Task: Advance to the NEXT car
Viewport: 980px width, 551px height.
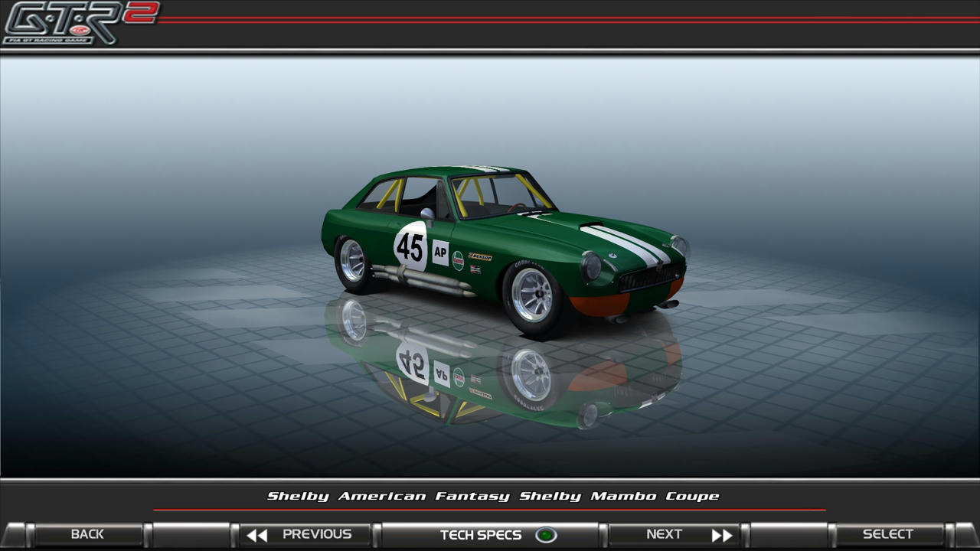Action: (x=674, y=535)
